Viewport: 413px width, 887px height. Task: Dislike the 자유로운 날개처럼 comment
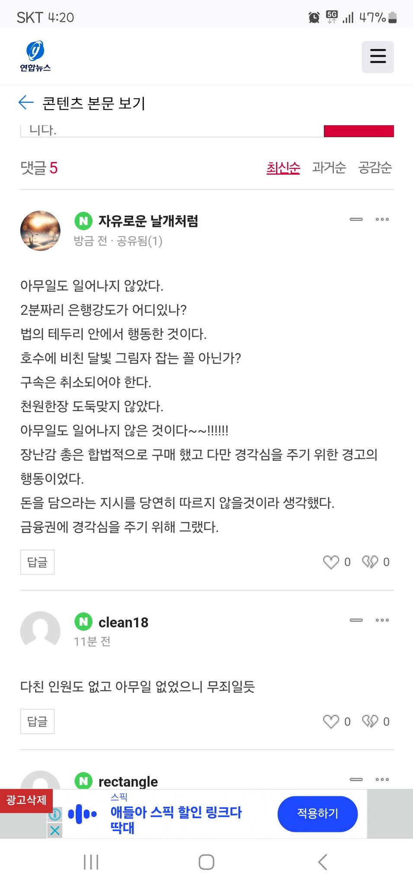coord(370,562)
